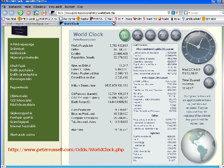Stop loading with the red stop icon

(28, 13)
